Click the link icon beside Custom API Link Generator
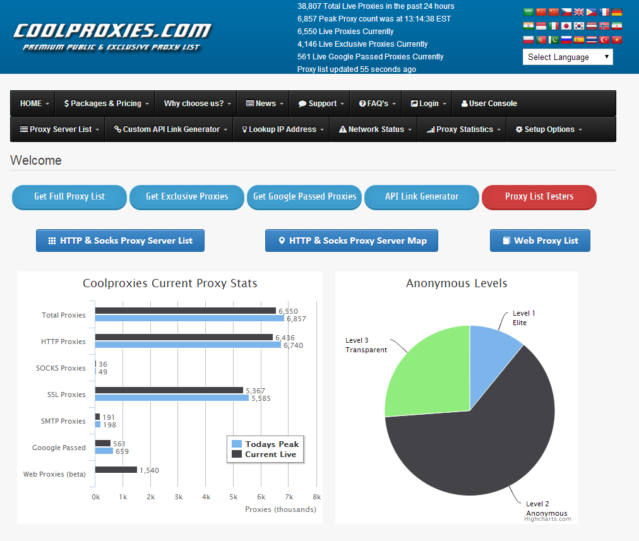The height and width of the screenshot is (541, 639). 118,129
